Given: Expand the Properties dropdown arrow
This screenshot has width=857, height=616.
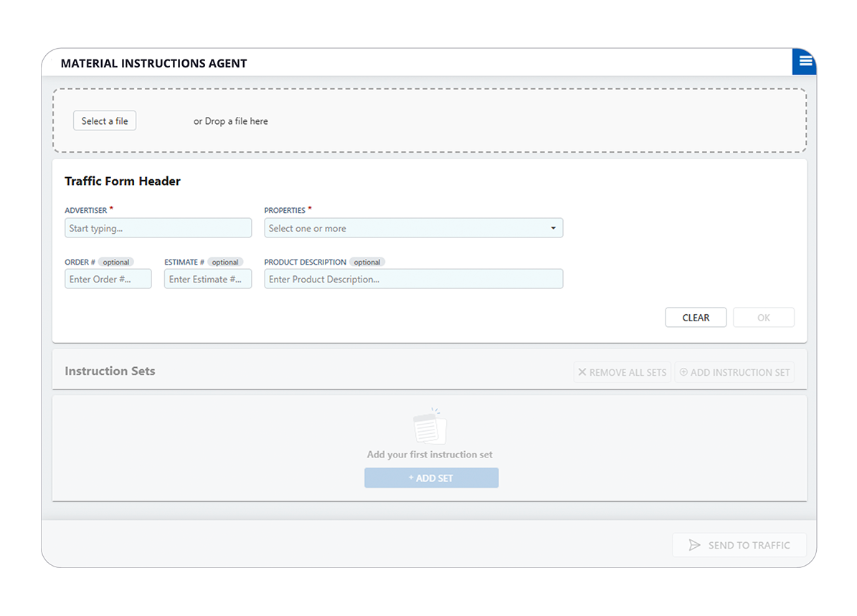Looking at the screenshot, I should tap(553, 229).
